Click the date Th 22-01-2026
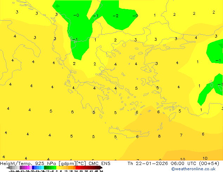Viewport: 223px width, 172px height. [148, 164]
